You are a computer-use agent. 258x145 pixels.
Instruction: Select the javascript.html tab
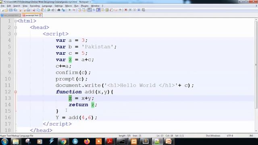(31, 15)
